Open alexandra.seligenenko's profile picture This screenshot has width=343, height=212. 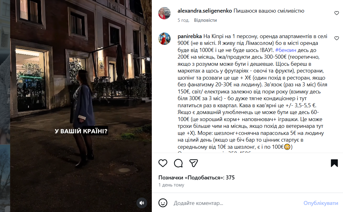tap(164, 13)
